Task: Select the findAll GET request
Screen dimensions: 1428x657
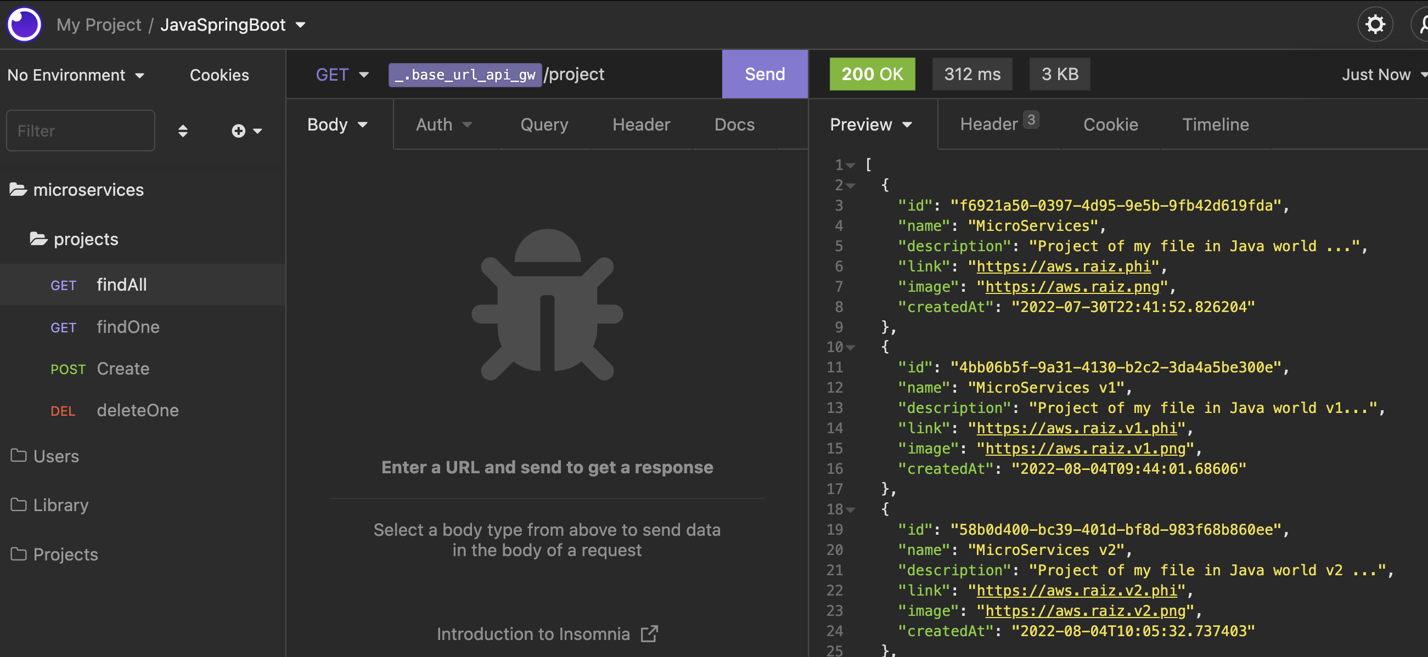Action: [143, 285]
